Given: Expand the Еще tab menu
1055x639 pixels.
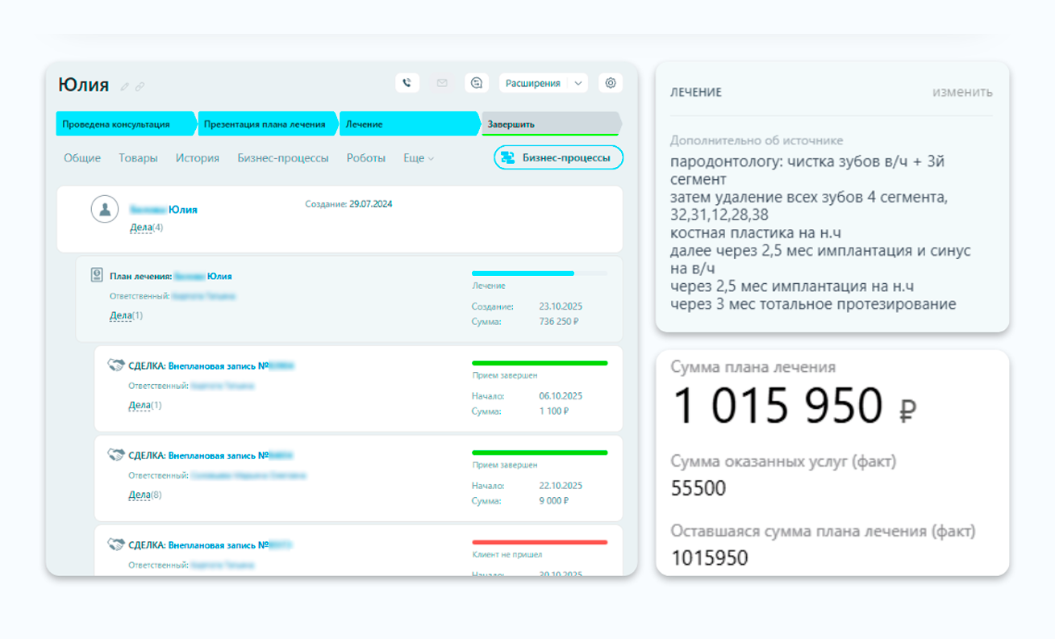Looking at the screenshot, I should click(x=419, y=158).
